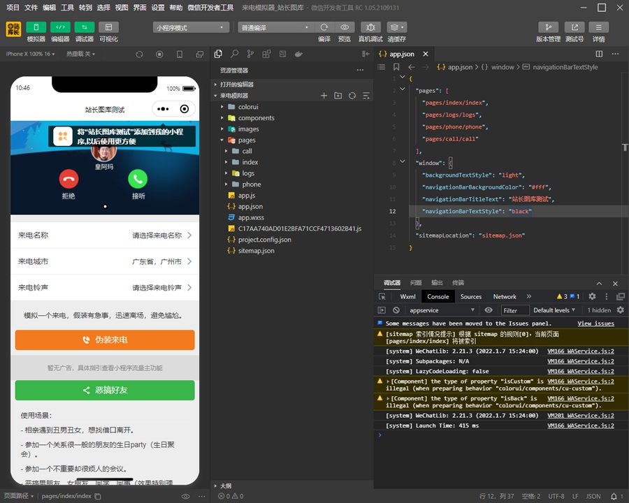This screenshot has height=503, width=629.
Task: Open the 详情 details panel
Action: (598, 27)
